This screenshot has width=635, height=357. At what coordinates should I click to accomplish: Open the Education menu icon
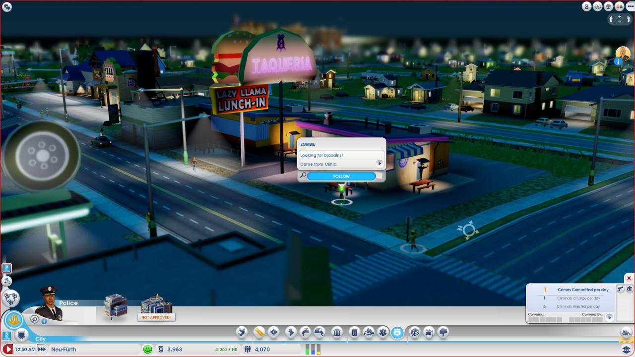pos(415,332)
